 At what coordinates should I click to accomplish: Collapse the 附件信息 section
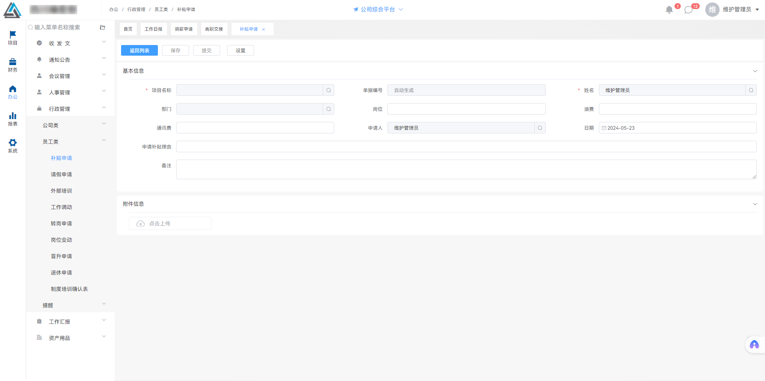pyautogui.click(x=755, y=204)
